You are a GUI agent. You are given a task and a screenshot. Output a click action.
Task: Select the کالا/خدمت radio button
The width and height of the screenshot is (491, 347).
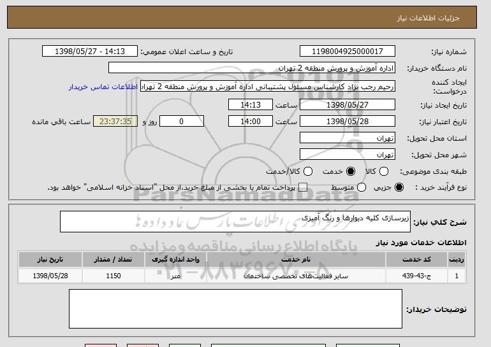click(x=308, y=171)
